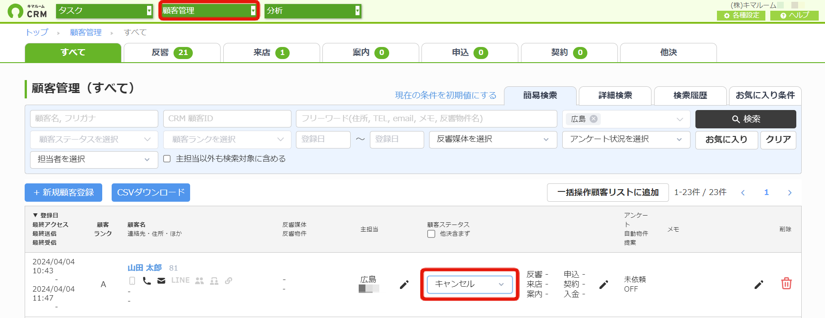Image resolution: width=825 pixels, height=318 pixels.
Task: Toggle the 他決含まず checkbox
Action: [x=431, y=234]
